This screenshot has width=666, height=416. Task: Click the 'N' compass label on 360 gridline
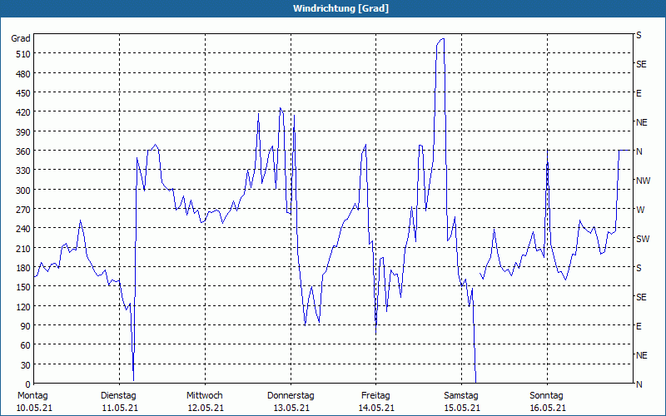pyautogui.click(x=639, y=151)
